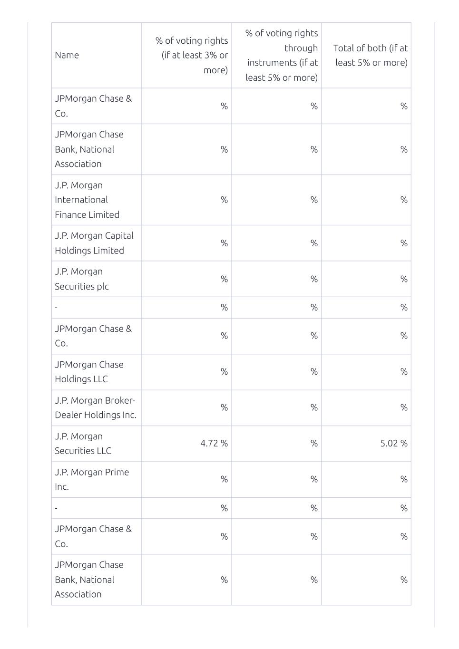Select the "% of voting rights (if at least 3%)" header
Screen dimensions: 459x649
pos(192,55)
